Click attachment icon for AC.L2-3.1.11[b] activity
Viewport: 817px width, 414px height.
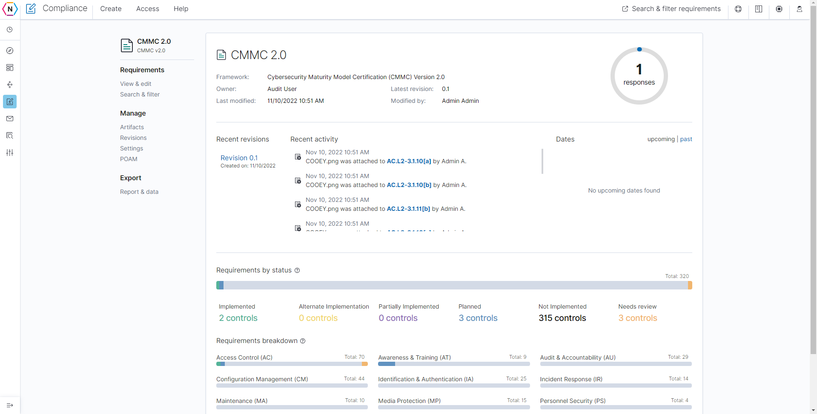pos(298,204)
